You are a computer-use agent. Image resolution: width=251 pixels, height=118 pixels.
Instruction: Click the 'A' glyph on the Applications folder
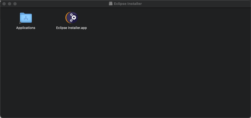26,18
